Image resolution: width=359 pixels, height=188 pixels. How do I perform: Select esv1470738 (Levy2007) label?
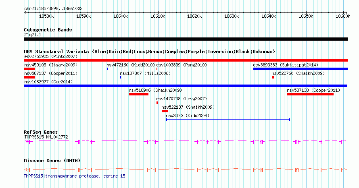182,99
